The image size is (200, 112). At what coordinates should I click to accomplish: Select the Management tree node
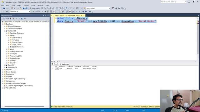point(10,81)
